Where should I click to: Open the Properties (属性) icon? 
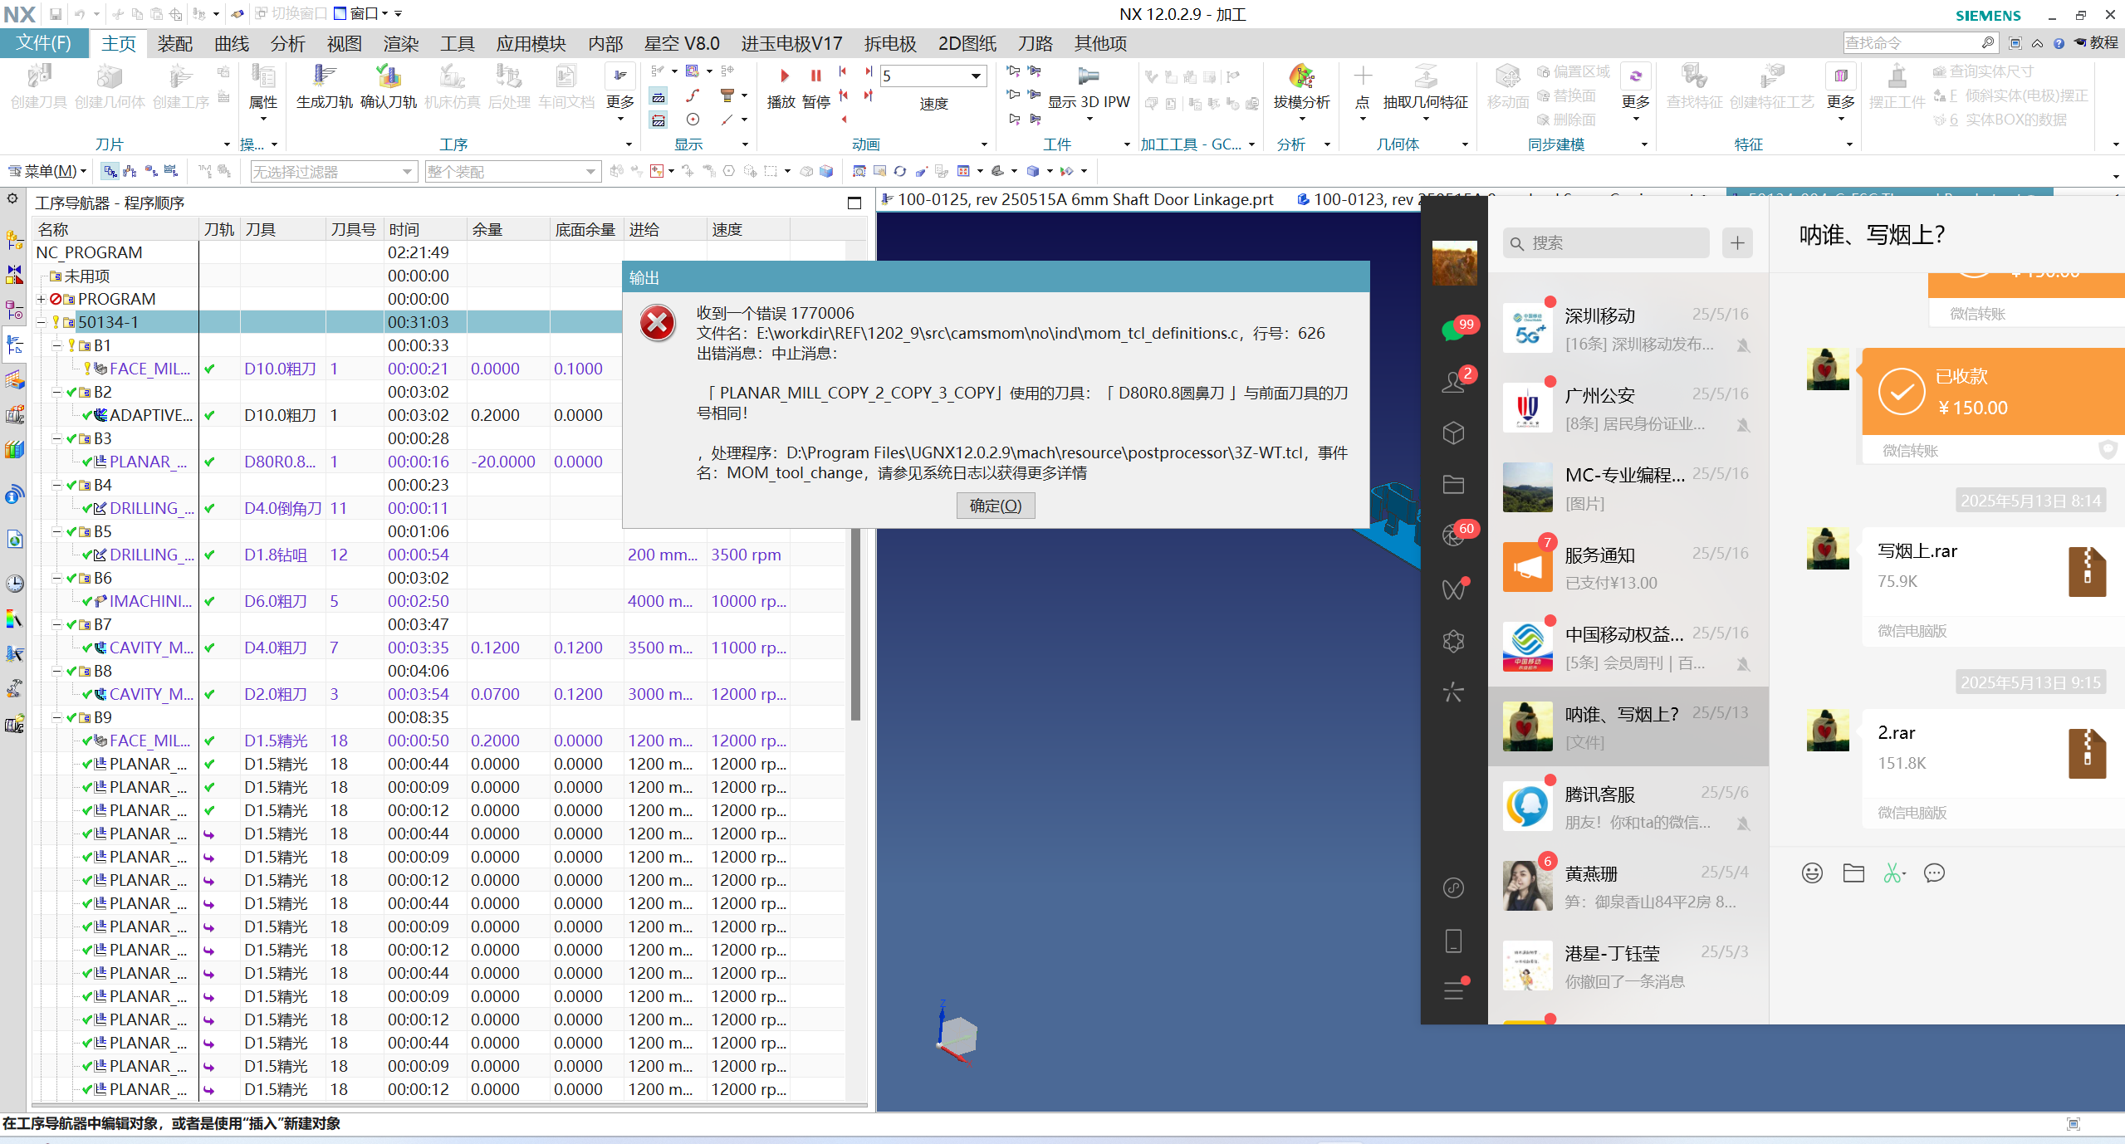(263, 77)
